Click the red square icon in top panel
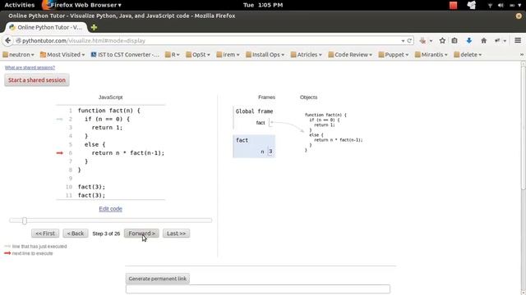The image size is (526, 295). (x=453, y=5)
